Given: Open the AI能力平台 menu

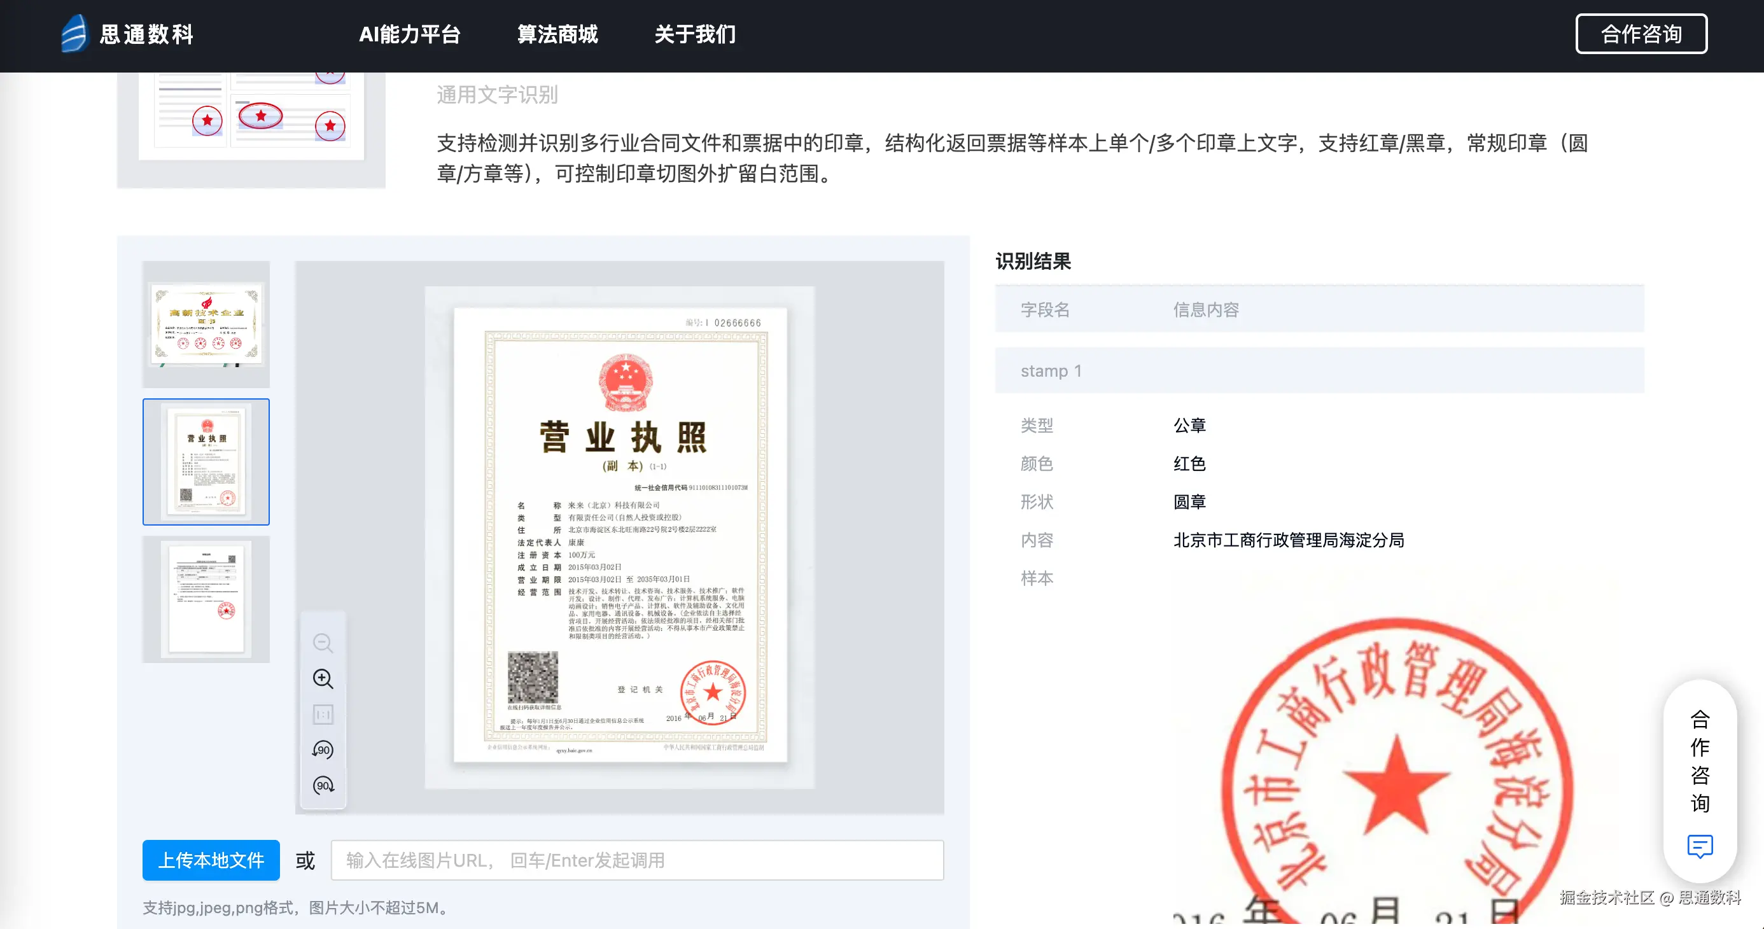Looking at the screenshot, I should [x=409, y=34].
